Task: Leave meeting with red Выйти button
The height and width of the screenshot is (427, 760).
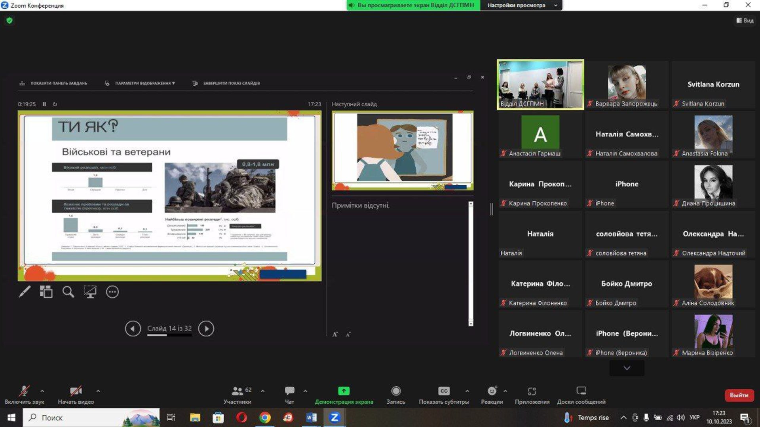Action: click(739, 395)
